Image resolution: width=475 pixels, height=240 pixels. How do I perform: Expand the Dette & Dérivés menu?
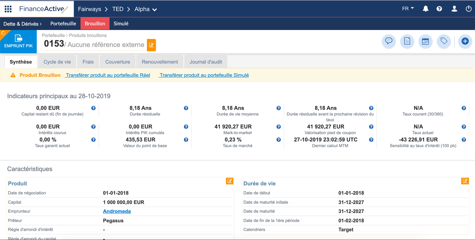pyautogui.click(x=22, y=24)
